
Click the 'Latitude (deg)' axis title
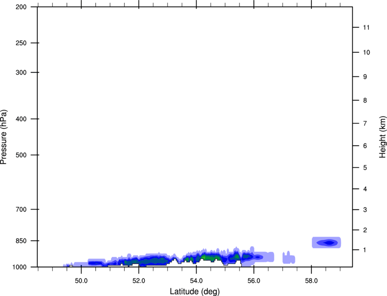click(x=194, y=291)
